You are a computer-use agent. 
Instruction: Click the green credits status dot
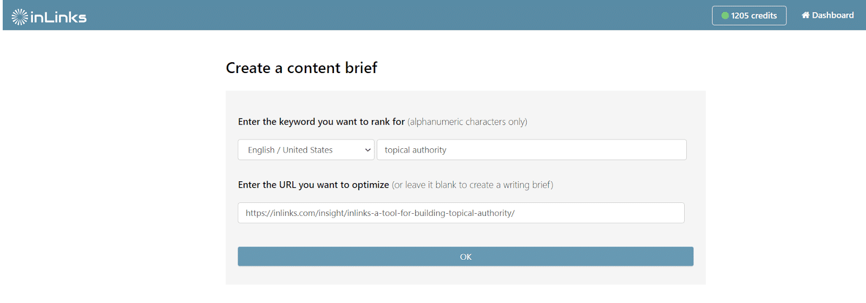(x=725, y=16)
